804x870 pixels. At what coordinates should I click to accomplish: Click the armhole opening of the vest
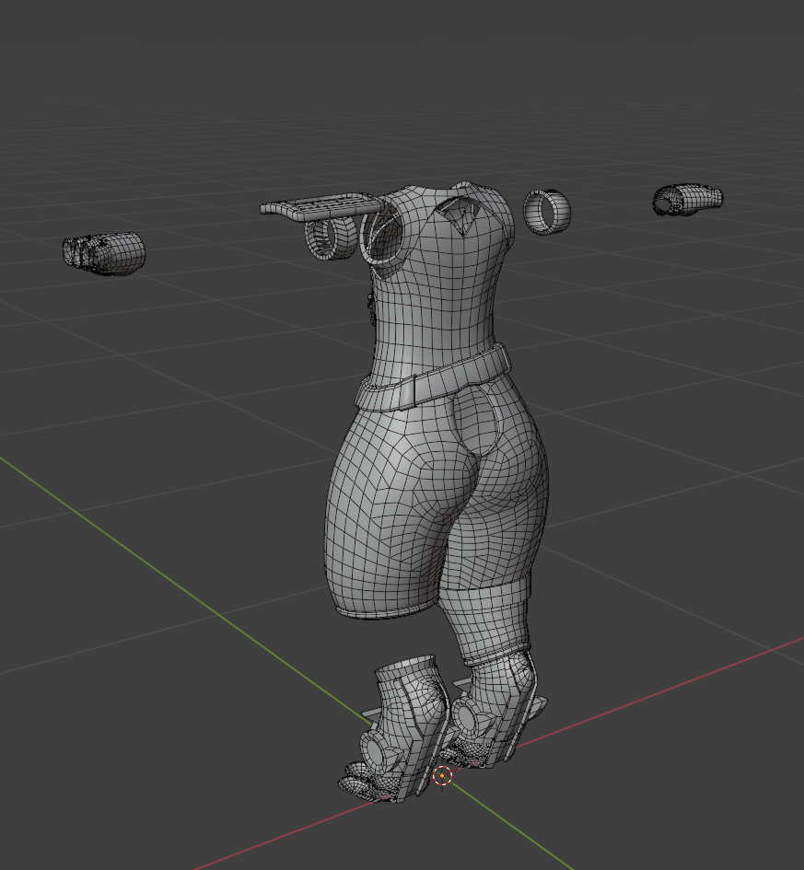[385, 239]
